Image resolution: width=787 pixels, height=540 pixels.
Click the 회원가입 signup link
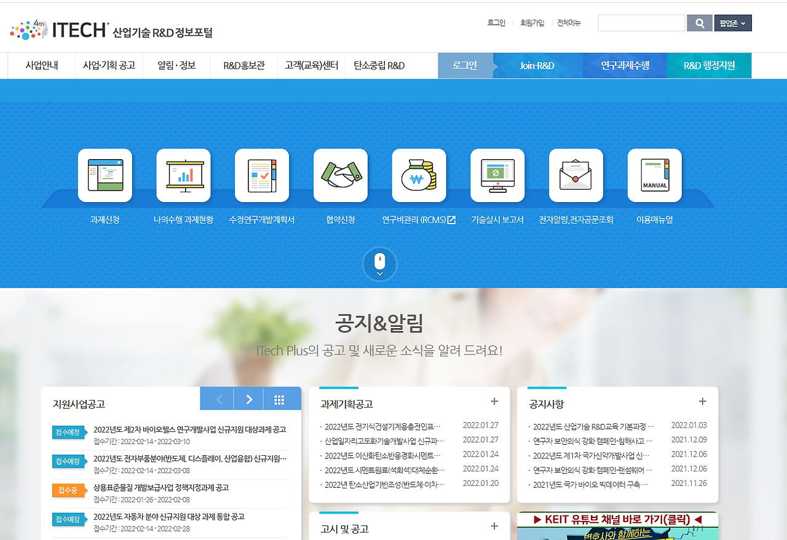[532, 22]
